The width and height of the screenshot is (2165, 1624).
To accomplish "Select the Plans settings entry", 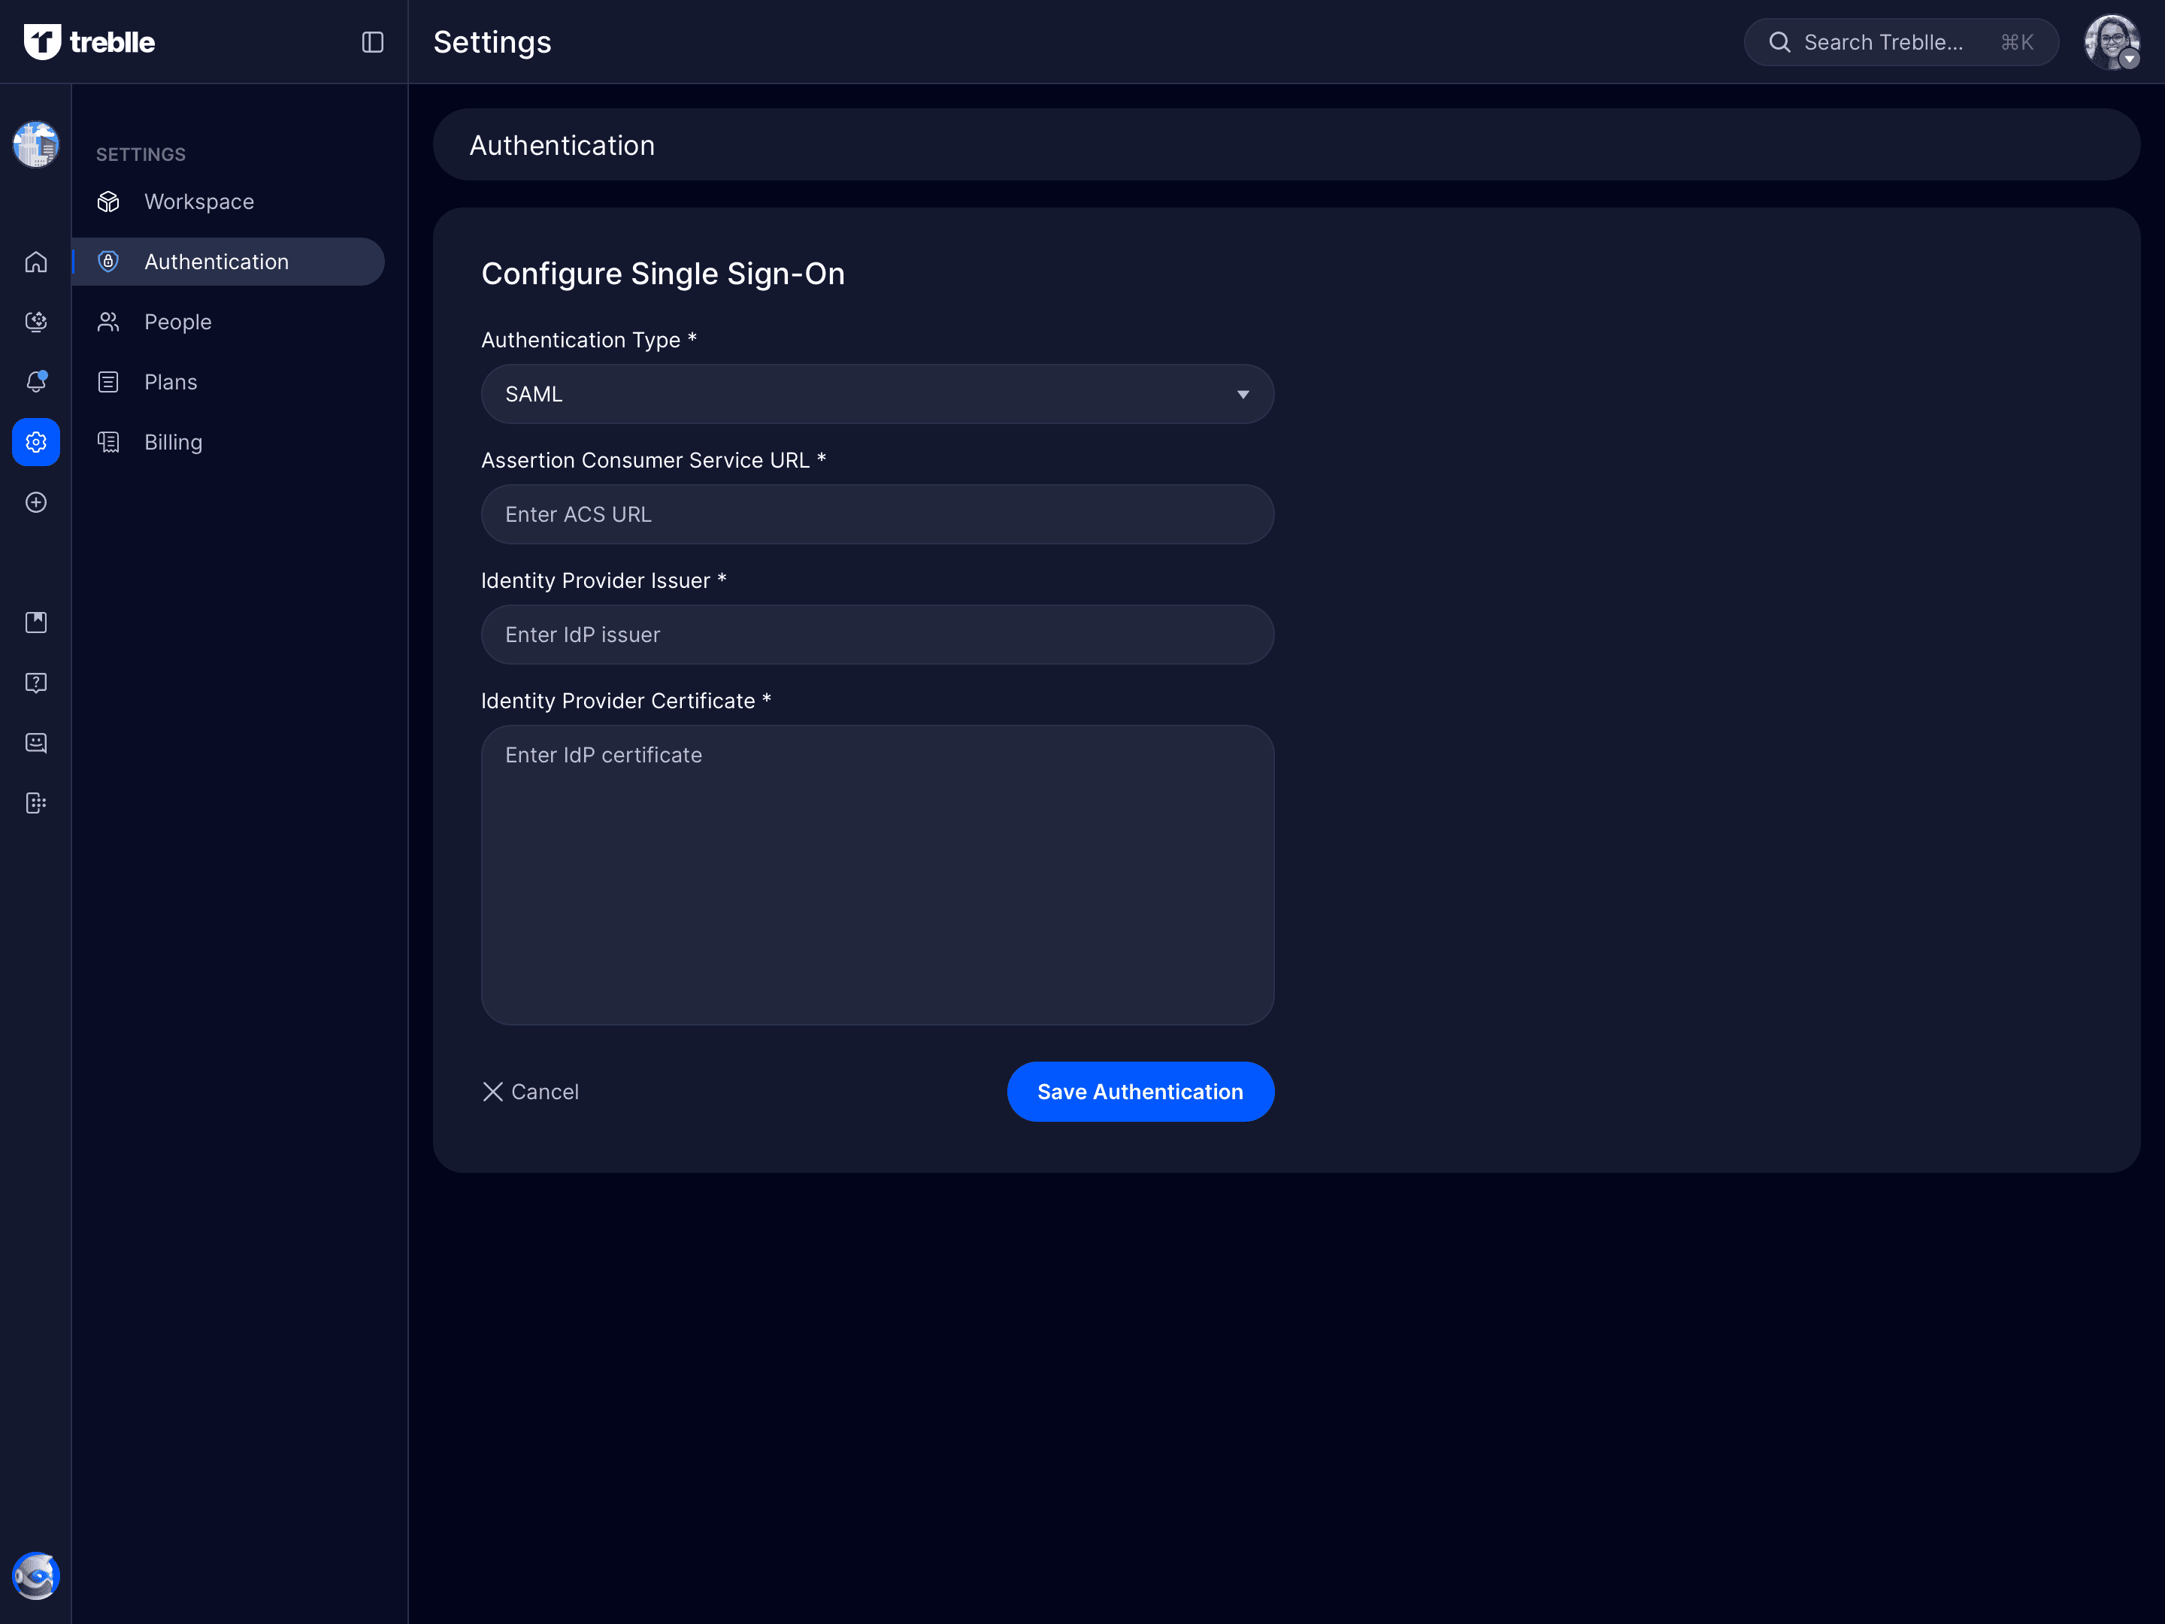I will (171, 382).
